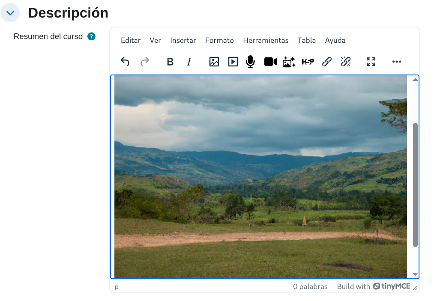This screenshot has width=446, height=301.
Task: Open the Insertar menu
Action: pyautogui.click(x=183, y=40)
